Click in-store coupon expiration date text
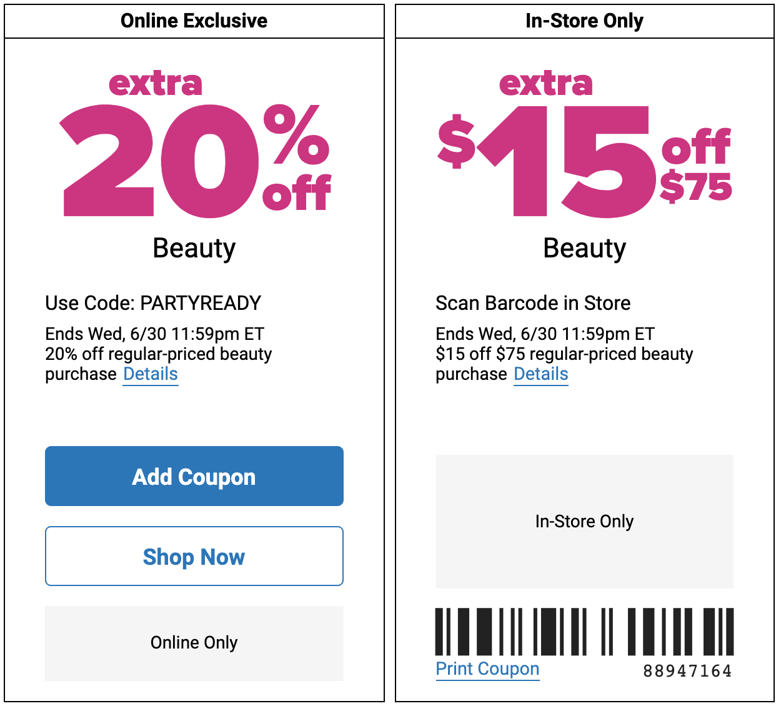Image resolution: width=781 pixels, height=716 pixels. (545, 334)
